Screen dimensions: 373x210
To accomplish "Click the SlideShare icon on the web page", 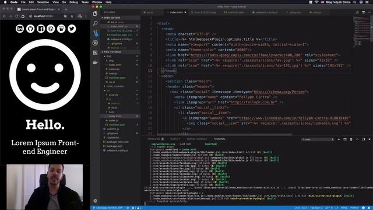I will pos(61,29).
